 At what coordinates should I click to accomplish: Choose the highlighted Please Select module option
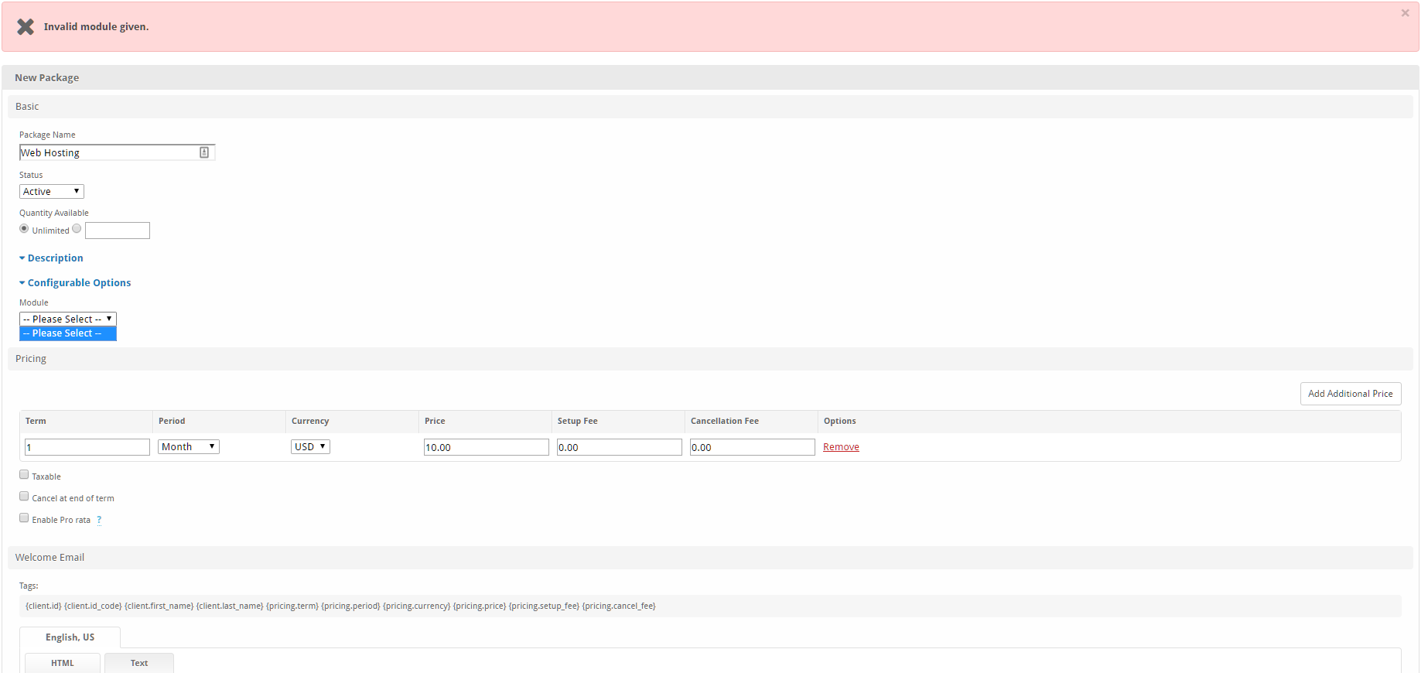[68, 333]
